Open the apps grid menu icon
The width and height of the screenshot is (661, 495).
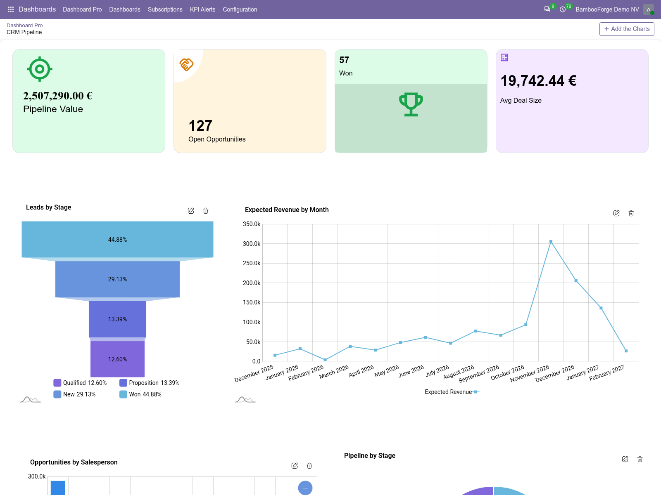pos(11,9)
